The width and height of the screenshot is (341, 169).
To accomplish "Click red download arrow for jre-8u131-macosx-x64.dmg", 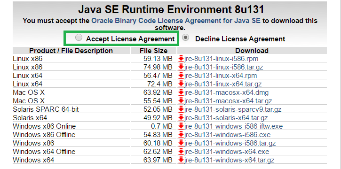I will coord(181,92).
